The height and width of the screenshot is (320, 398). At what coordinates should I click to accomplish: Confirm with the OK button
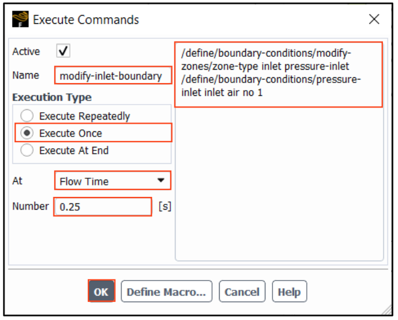tap(101, 292)
